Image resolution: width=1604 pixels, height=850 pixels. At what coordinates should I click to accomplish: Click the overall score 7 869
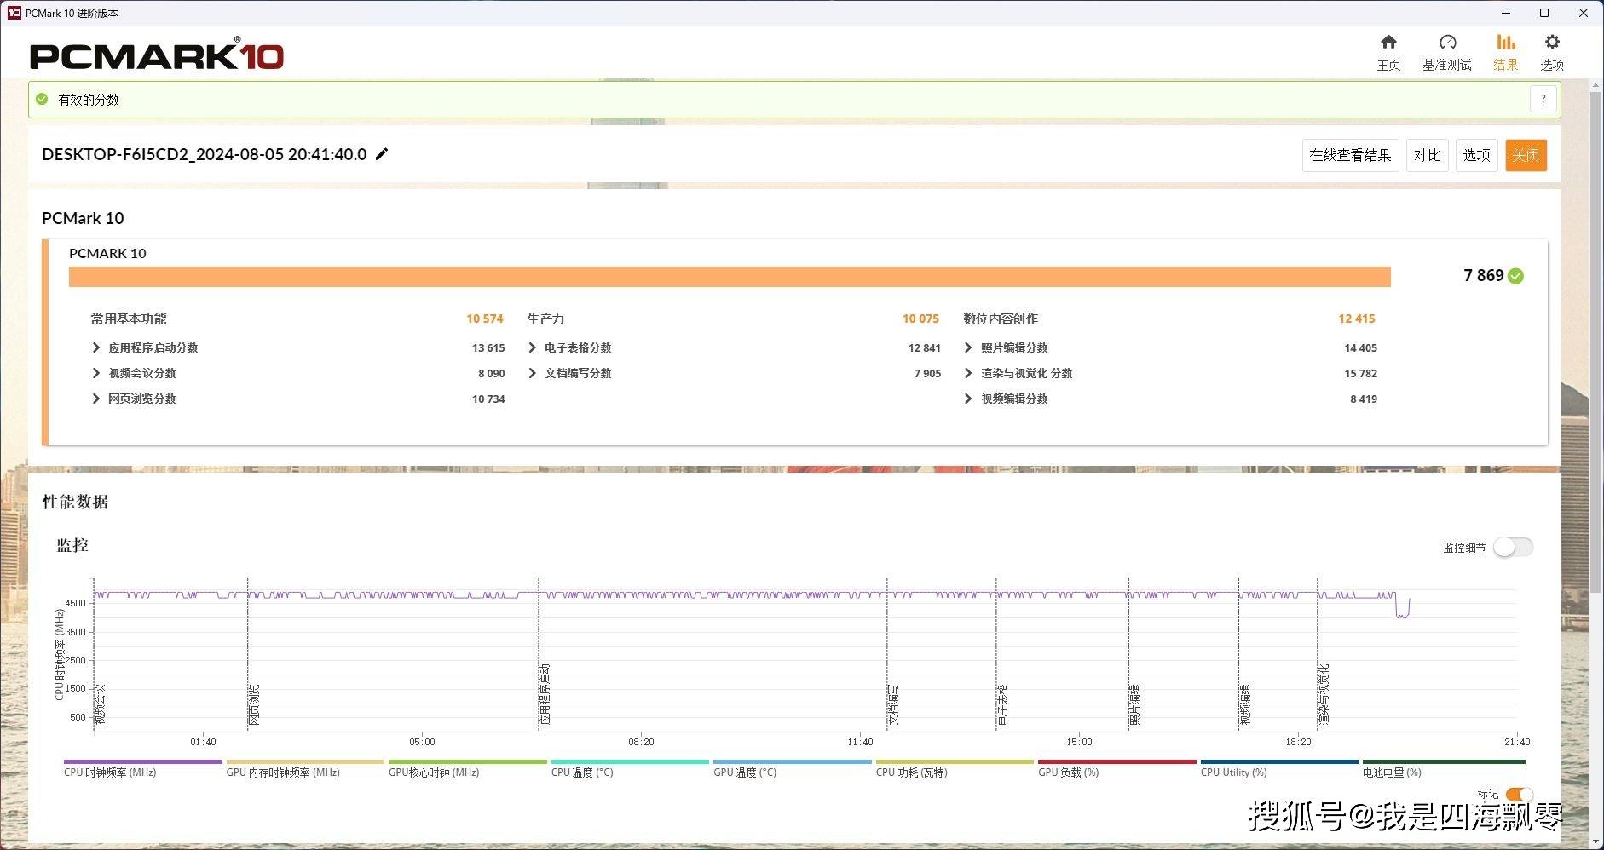tap(1484, 275)
